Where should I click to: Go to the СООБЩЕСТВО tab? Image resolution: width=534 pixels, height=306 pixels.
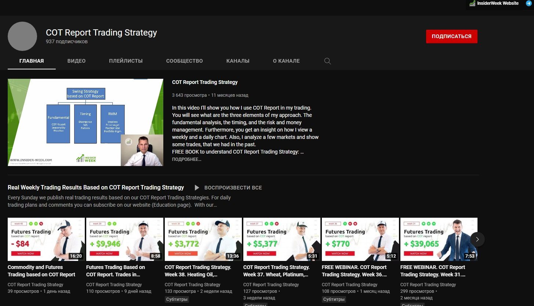tap(184, 61)
